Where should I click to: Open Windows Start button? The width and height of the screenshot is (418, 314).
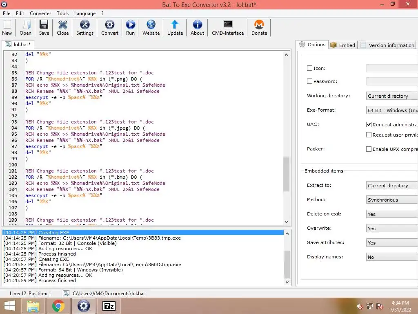click(10, 306)
